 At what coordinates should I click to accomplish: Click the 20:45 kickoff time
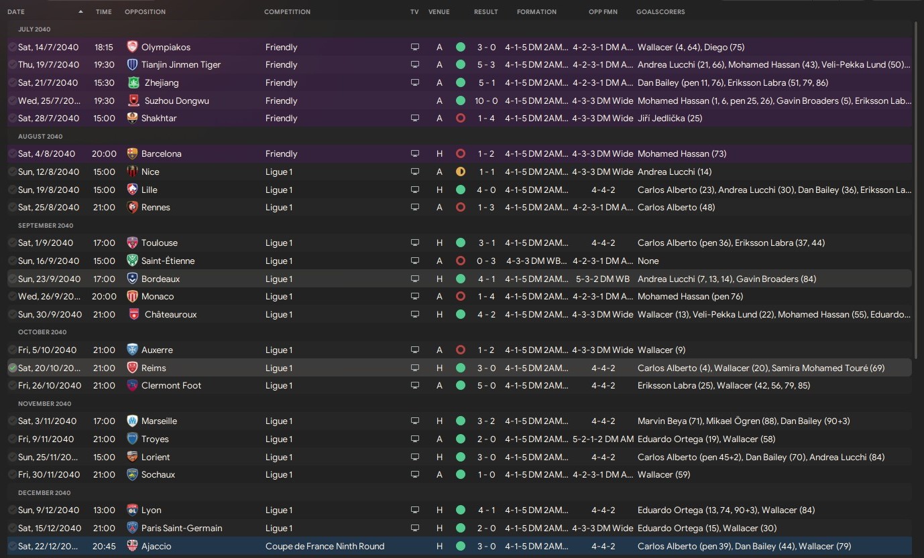pyautogui.click(x=104, y=546)
